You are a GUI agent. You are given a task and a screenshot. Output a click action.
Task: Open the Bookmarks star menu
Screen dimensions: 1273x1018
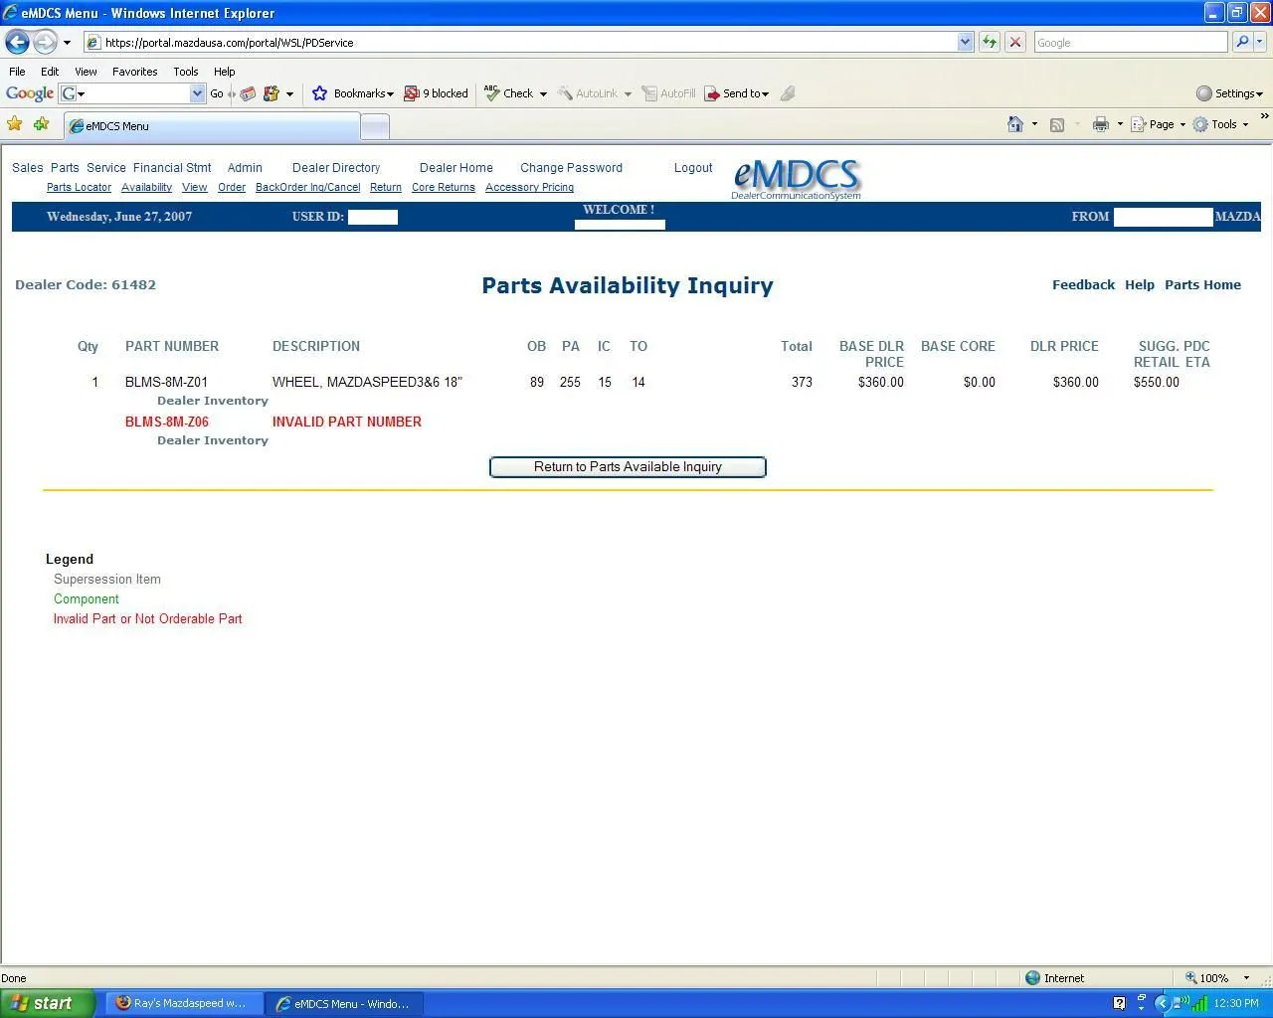[353, 93]
